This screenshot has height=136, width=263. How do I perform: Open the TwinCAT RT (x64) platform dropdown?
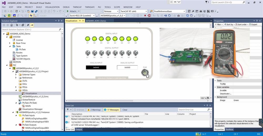pos(146,11)
